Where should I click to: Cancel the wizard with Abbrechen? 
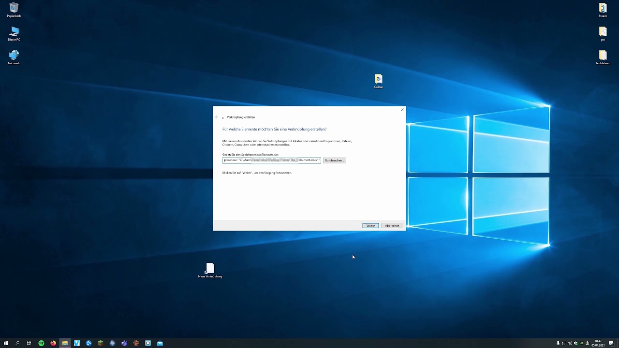coord(392,226)
